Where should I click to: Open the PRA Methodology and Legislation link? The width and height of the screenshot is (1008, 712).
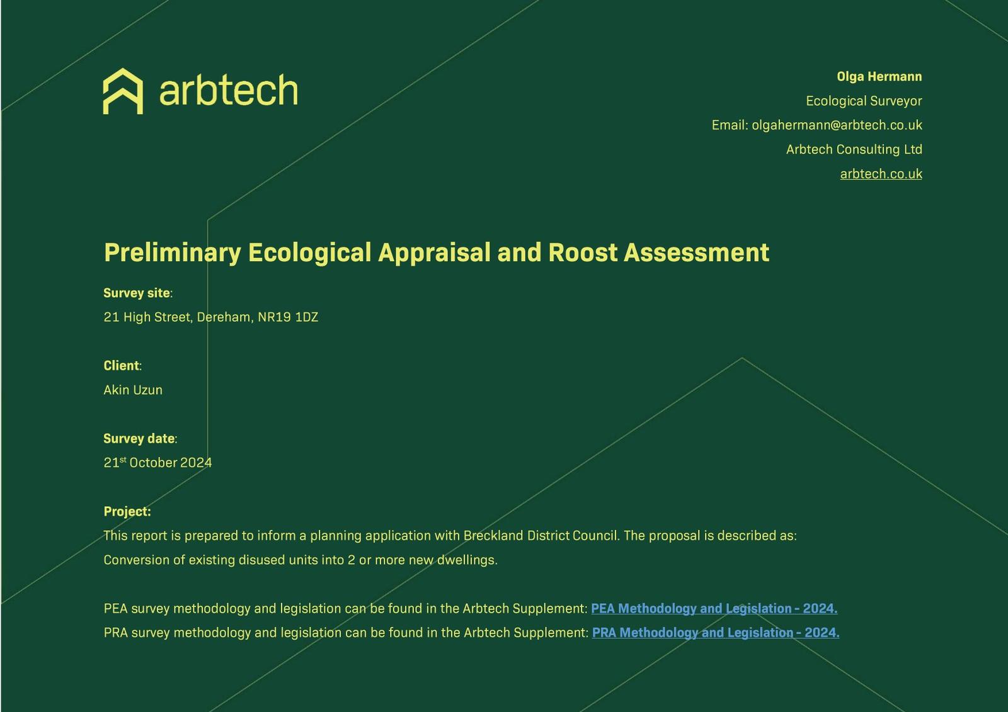click(x=715, y=633)
